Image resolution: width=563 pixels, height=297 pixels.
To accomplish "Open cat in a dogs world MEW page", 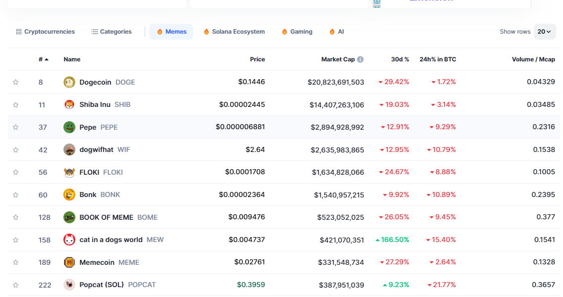I will coord(121,240).
